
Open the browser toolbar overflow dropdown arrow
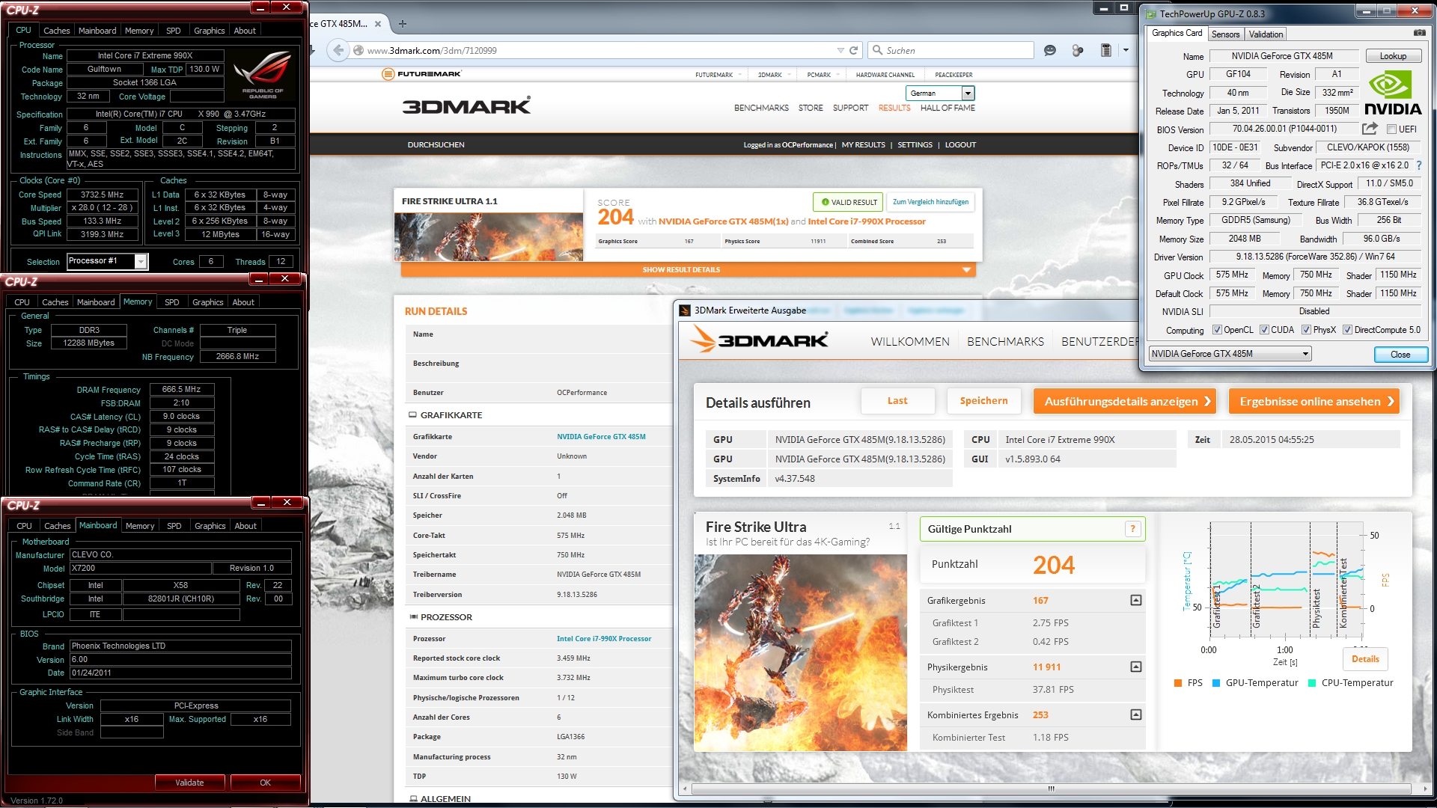pos(1126,50)
